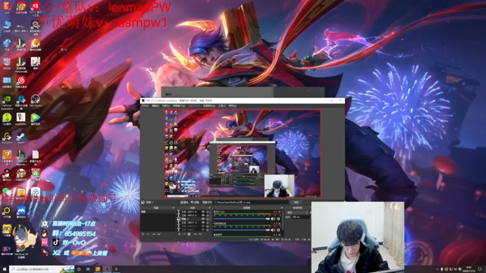486x273 pixels.
Task: Open Cortana circle on taskbar
Action: pos(79,269)
